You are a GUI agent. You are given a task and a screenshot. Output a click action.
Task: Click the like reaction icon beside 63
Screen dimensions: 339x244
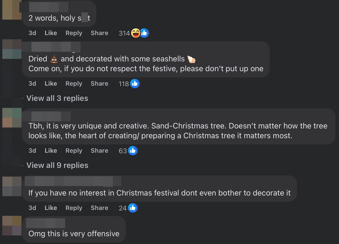(133, 151)
